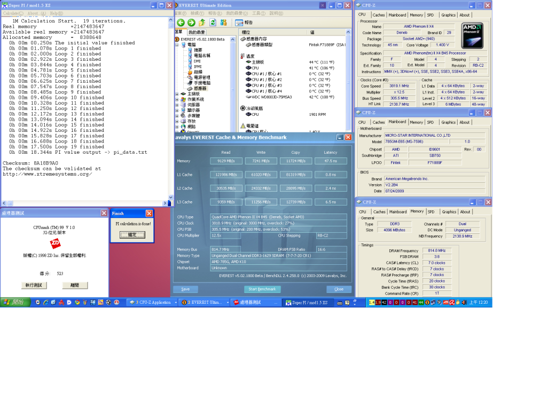The image size is (547, 410).
Task: Select 電腦名稱 in the EVEREST tree
Action: pyautogui.click(x=201, y=56)
